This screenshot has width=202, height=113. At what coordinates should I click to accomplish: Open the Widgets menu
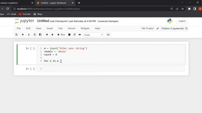(x=85, y=29)
